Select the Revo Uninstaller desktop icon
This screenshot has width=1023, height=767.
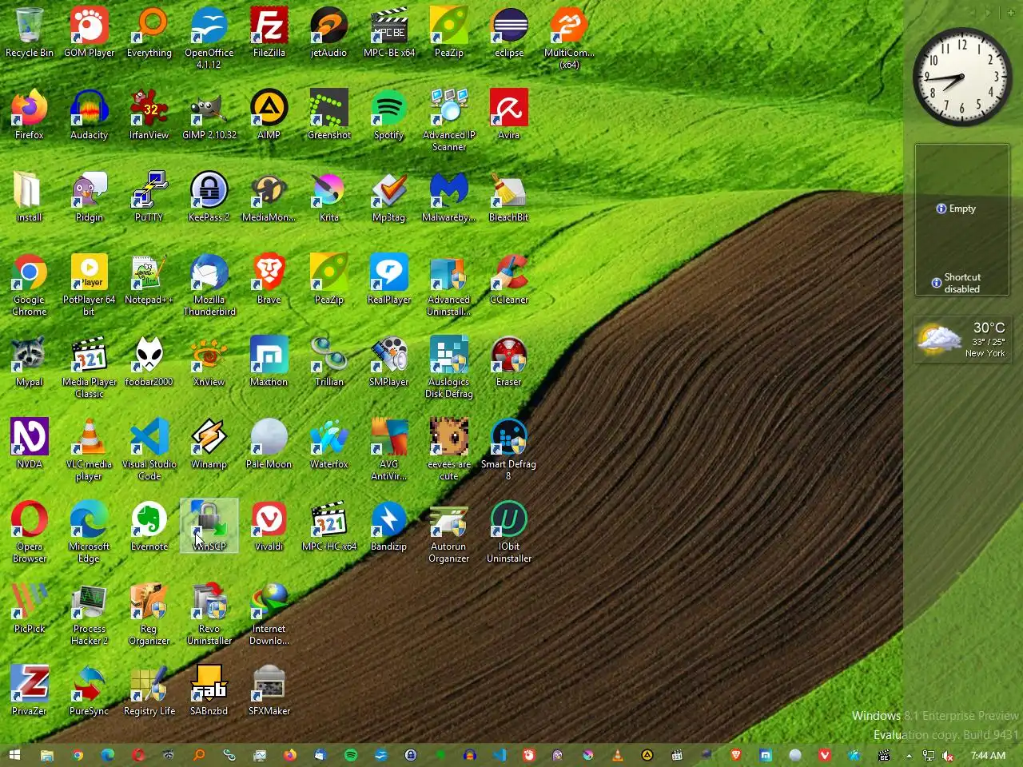(x=209, y=614)
